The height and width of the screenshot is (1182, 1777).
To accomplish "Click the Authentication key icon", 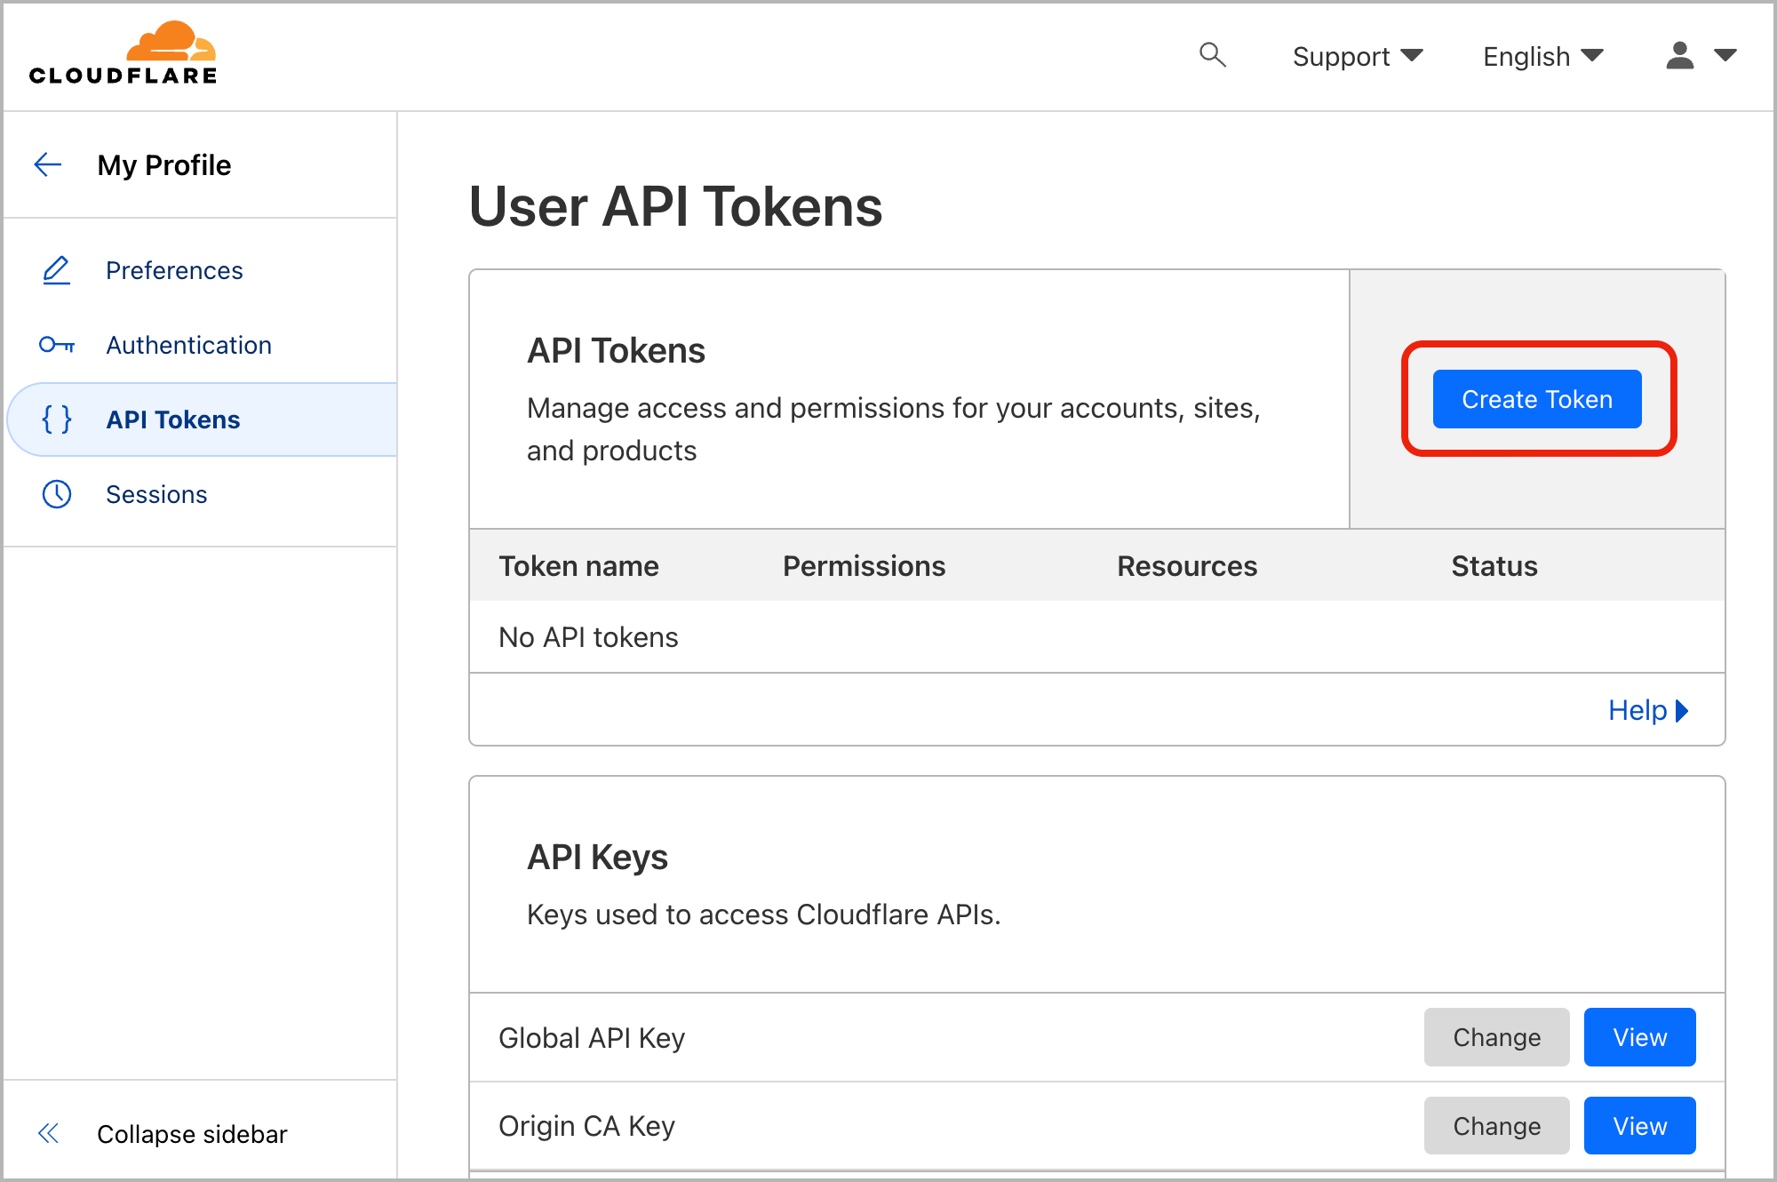I will pyautogui.click(x=57, y=345).
